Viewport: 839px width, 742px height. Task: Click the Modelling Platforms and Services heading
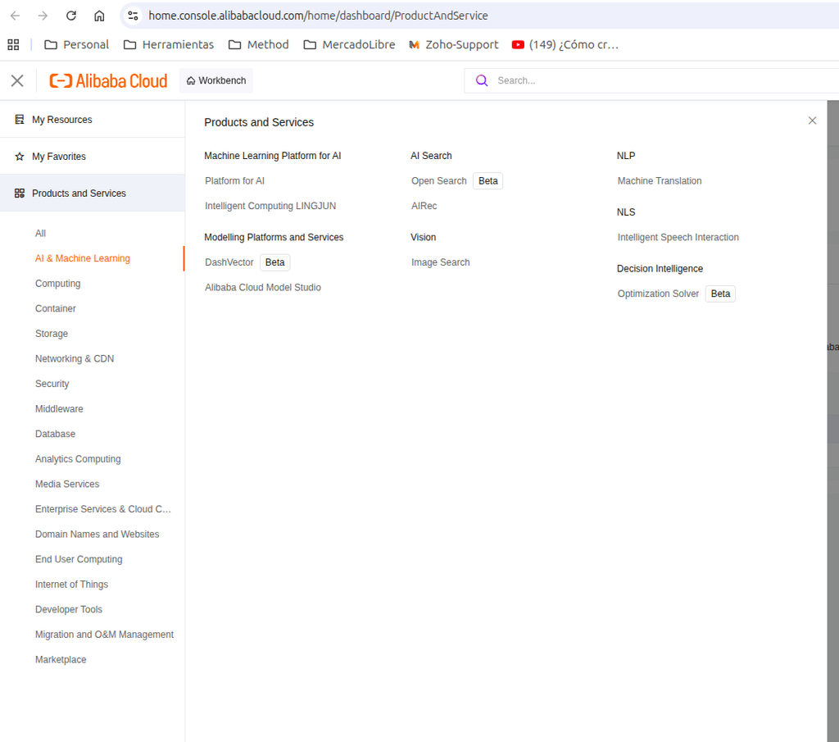[274, 237]
